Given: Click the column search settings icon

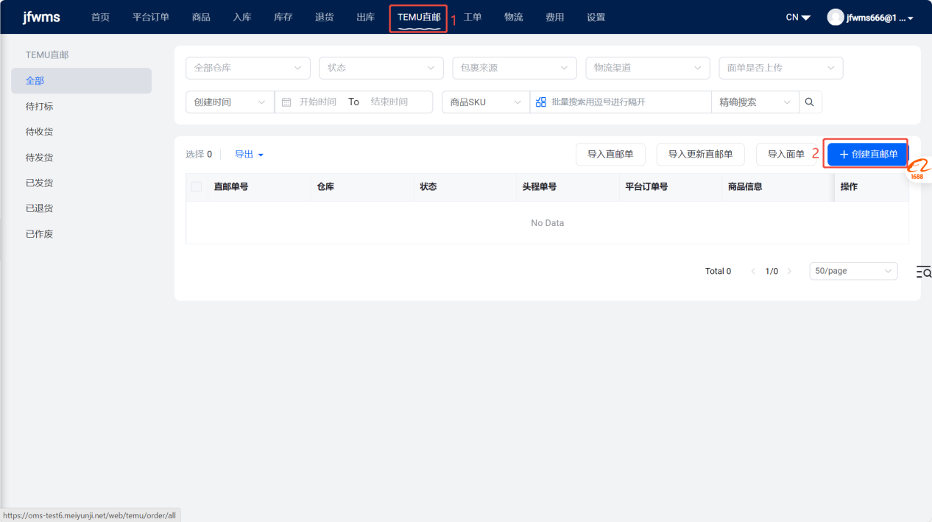Looking at the screenshot, I should pyautogui.click(x=924, y=272).
